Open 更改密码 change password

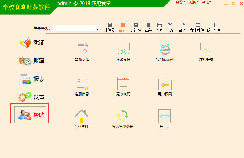pyautogui.click(x=123, y=86)
